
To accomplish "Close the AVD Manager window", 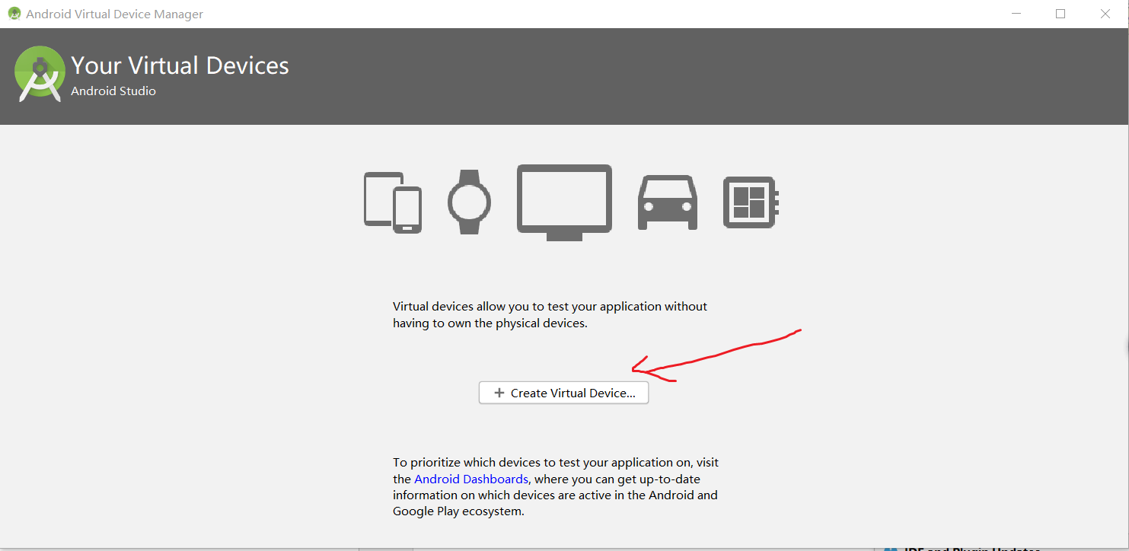I will [x=1105, y=14].
